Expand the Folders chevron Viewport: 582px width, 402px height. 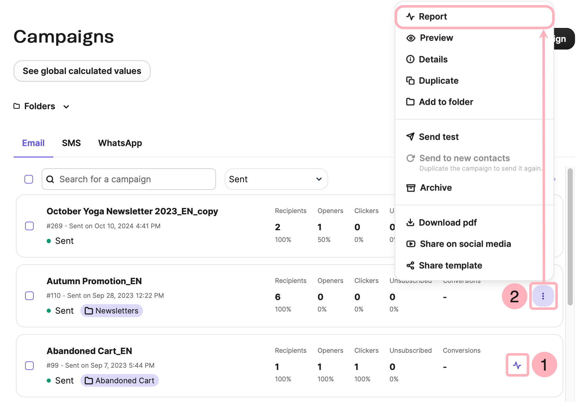(x=66, y=107)
